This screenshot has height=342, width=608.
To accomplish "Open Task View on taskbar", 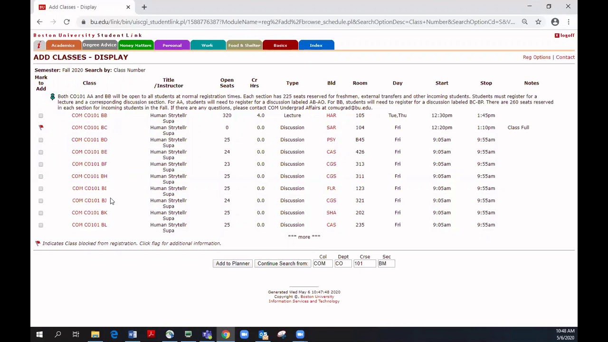I will [x=76, y=334].
